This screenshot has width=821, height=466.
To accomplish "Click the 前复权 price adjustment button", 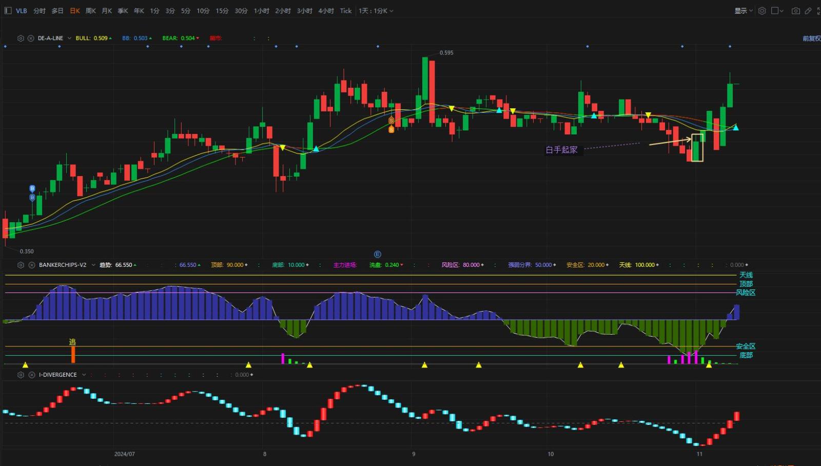I will coord(811,38).
